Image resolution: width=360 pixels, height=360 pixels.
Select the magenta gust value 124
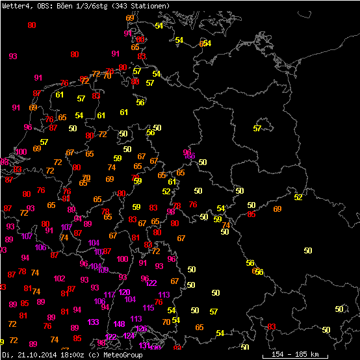[x=129, y=336]
